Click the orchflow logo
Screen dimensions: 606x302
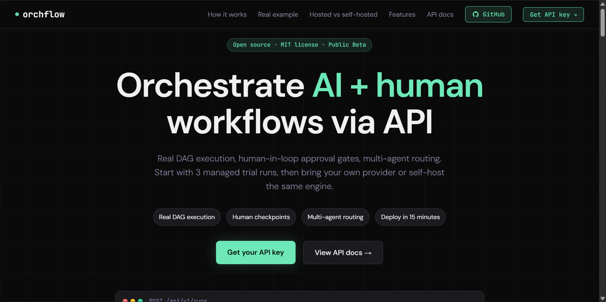pos(40,15)
